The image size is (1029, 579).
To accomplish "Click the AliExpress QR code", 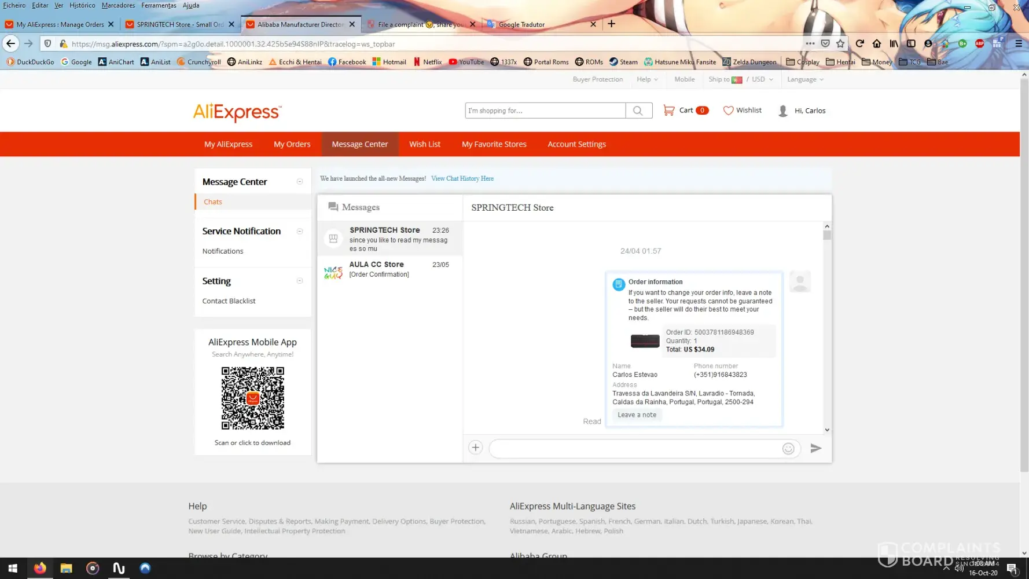I will [x=252, y=398].
